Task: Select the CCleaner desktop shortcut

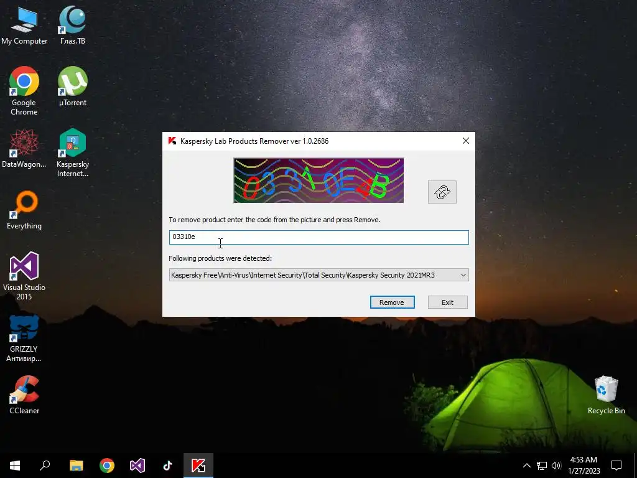Action: coord(24,395)
